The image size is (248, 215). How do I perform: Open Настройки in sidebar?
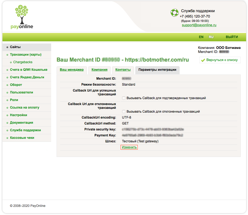pyautogui.click(x=27, y=115)
